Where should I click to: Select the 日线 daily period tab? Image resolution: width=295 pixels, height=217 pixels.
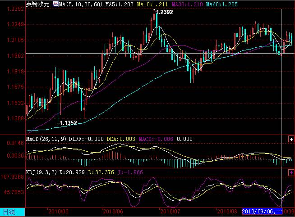[13, 212]
